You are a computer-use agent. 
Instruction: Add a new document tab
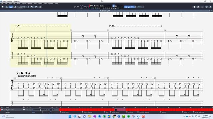(x=212, y=11)
